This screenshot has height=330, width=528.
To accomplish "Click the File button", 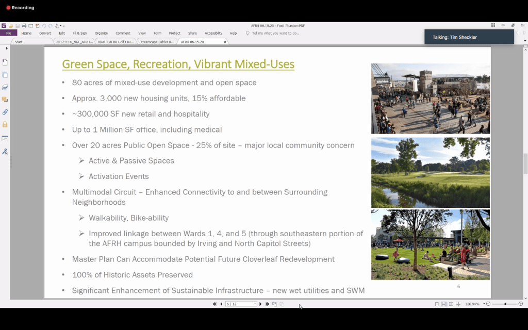I will [x=8, y=33].
